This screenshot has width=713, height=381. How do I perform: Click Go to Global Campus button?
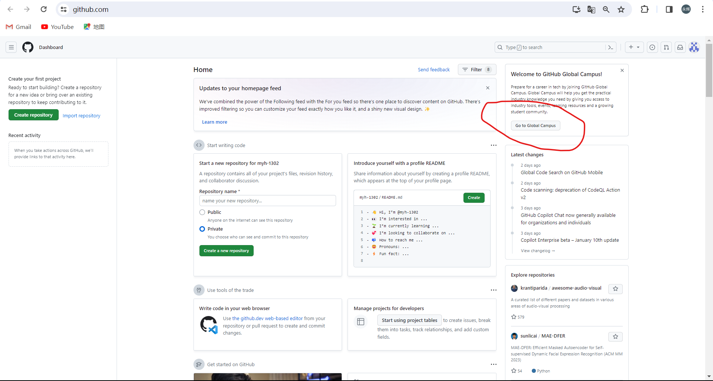click(535, 126)
